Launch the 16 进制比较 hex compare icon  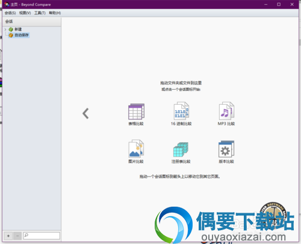(181, 111)
